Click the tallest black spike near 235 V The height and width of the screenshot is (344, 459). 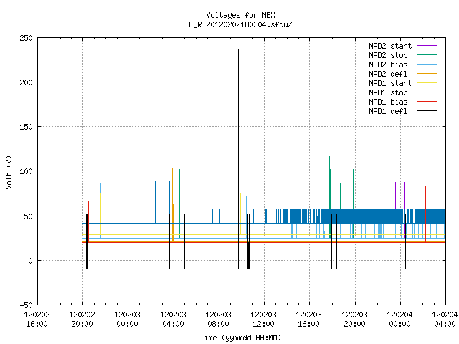pos(238,159)
